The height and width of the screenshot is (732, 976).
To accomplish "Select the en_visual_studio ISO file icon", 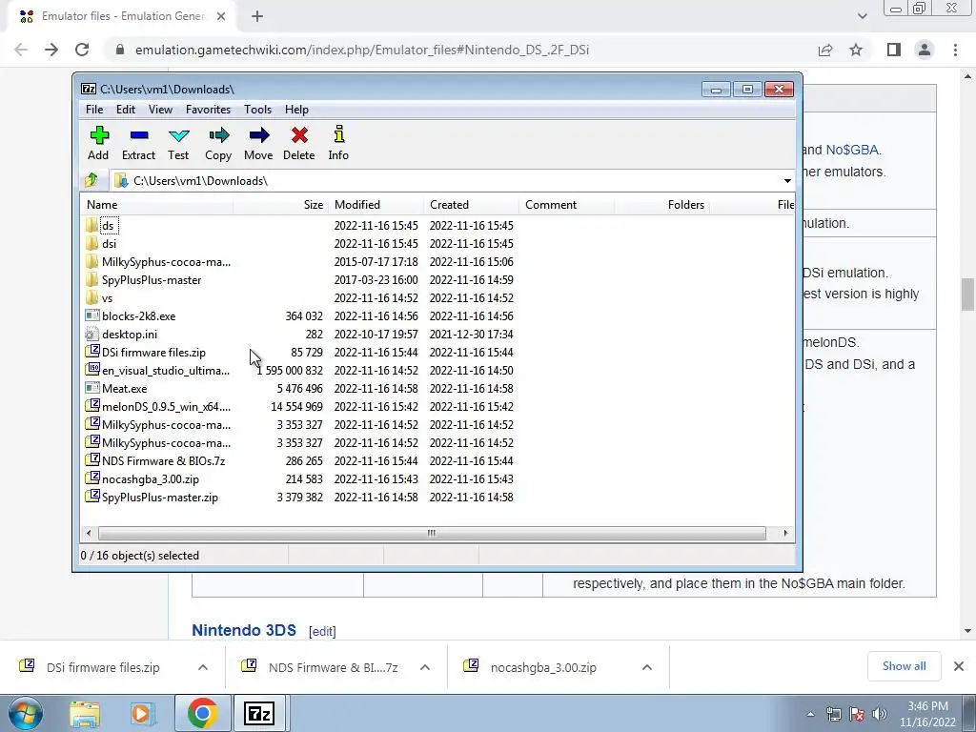I will click(x=92, y=370).
